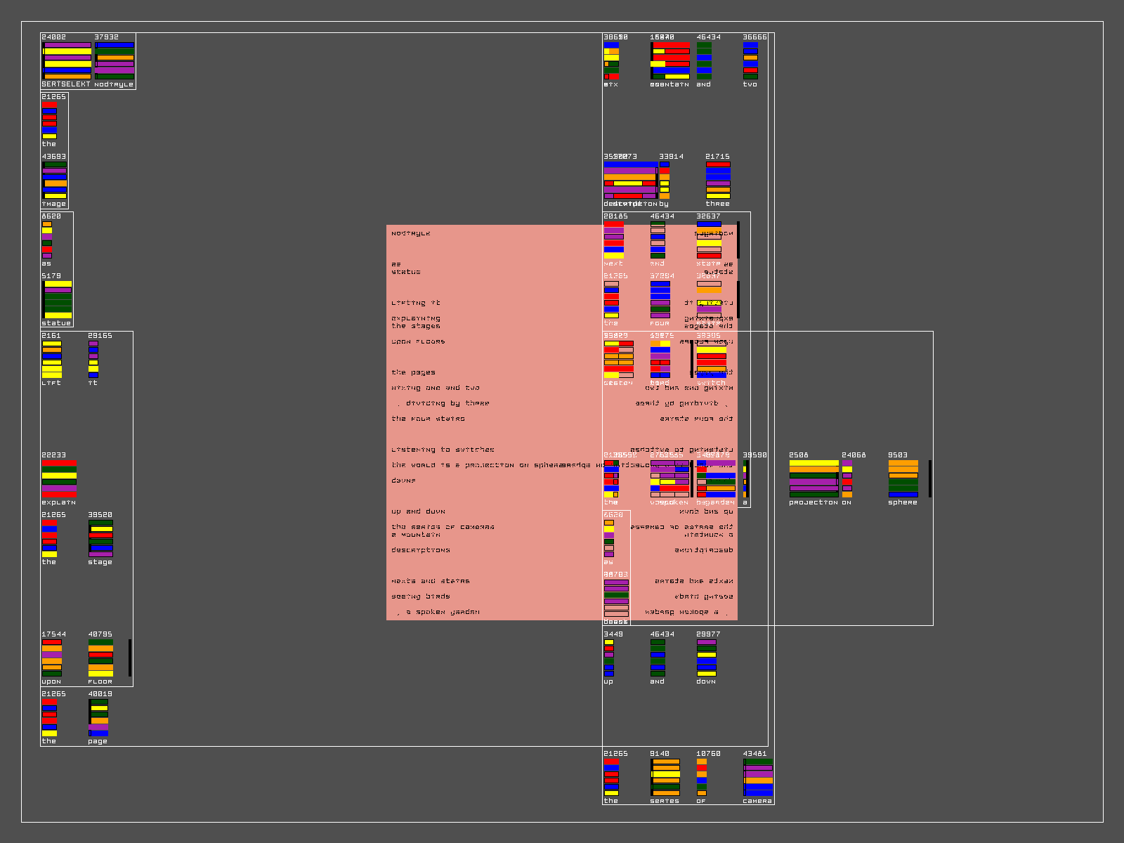Click the 'series' orange bar block
Image resolution: width=1124 pixels, height=843 pixels.
coord(665,778)
